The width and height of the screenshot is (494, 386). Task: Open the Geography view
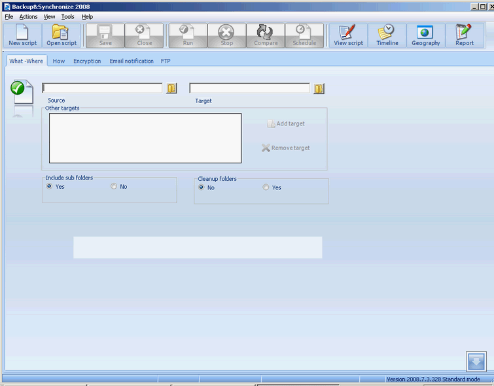[426, 35]
